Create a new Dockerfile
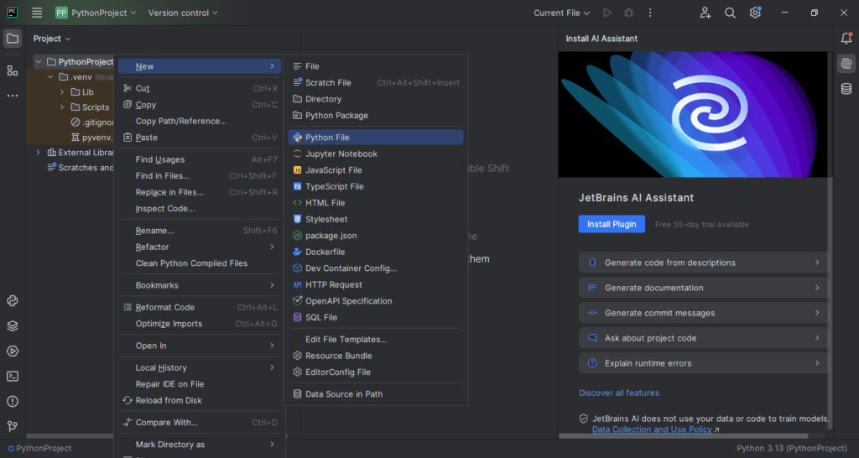This screenshot has height=458, width=859. 376,252
